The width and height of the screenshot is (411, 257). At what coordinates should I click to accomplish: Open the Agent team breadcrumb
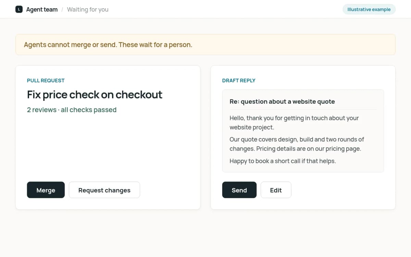[x=42, y=9]
